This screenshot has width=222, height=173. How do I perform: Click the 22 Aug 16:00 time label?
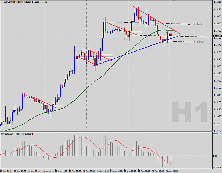point(144,171)
